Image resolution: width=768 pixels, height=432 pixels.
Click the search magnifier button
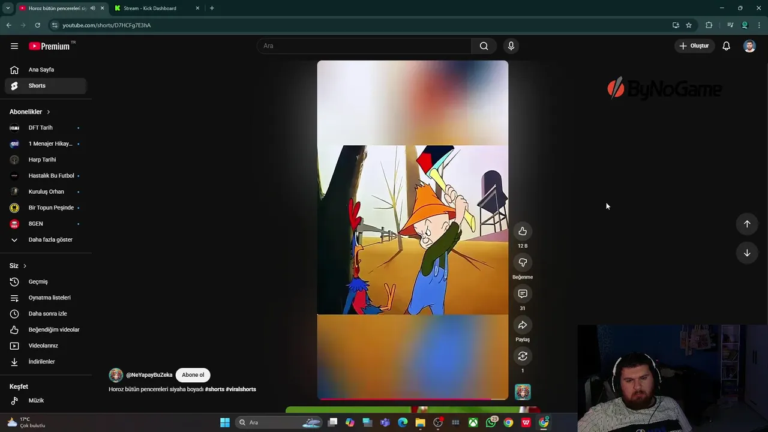484,46
